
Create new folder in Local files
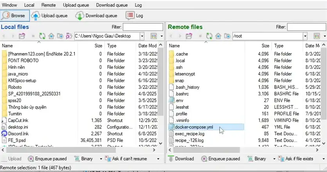point(60,36)
